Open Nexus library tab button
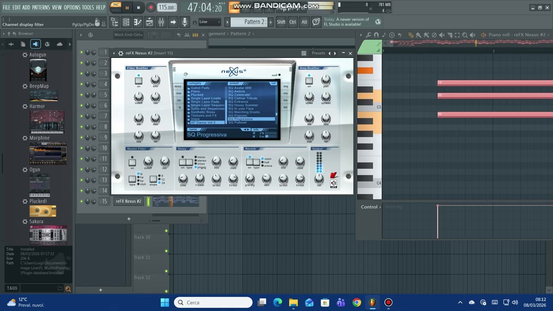Viewport: 553px width, 311px height. [178, 86]
